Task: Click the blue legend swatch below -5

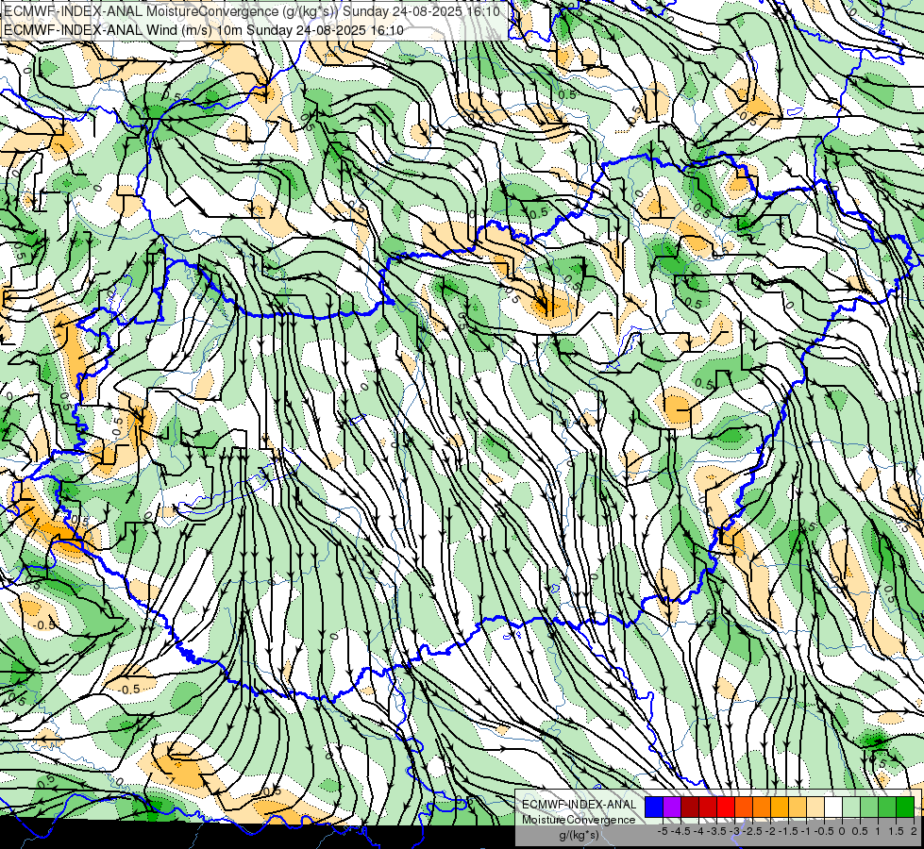Action: [x=654, y=807]
